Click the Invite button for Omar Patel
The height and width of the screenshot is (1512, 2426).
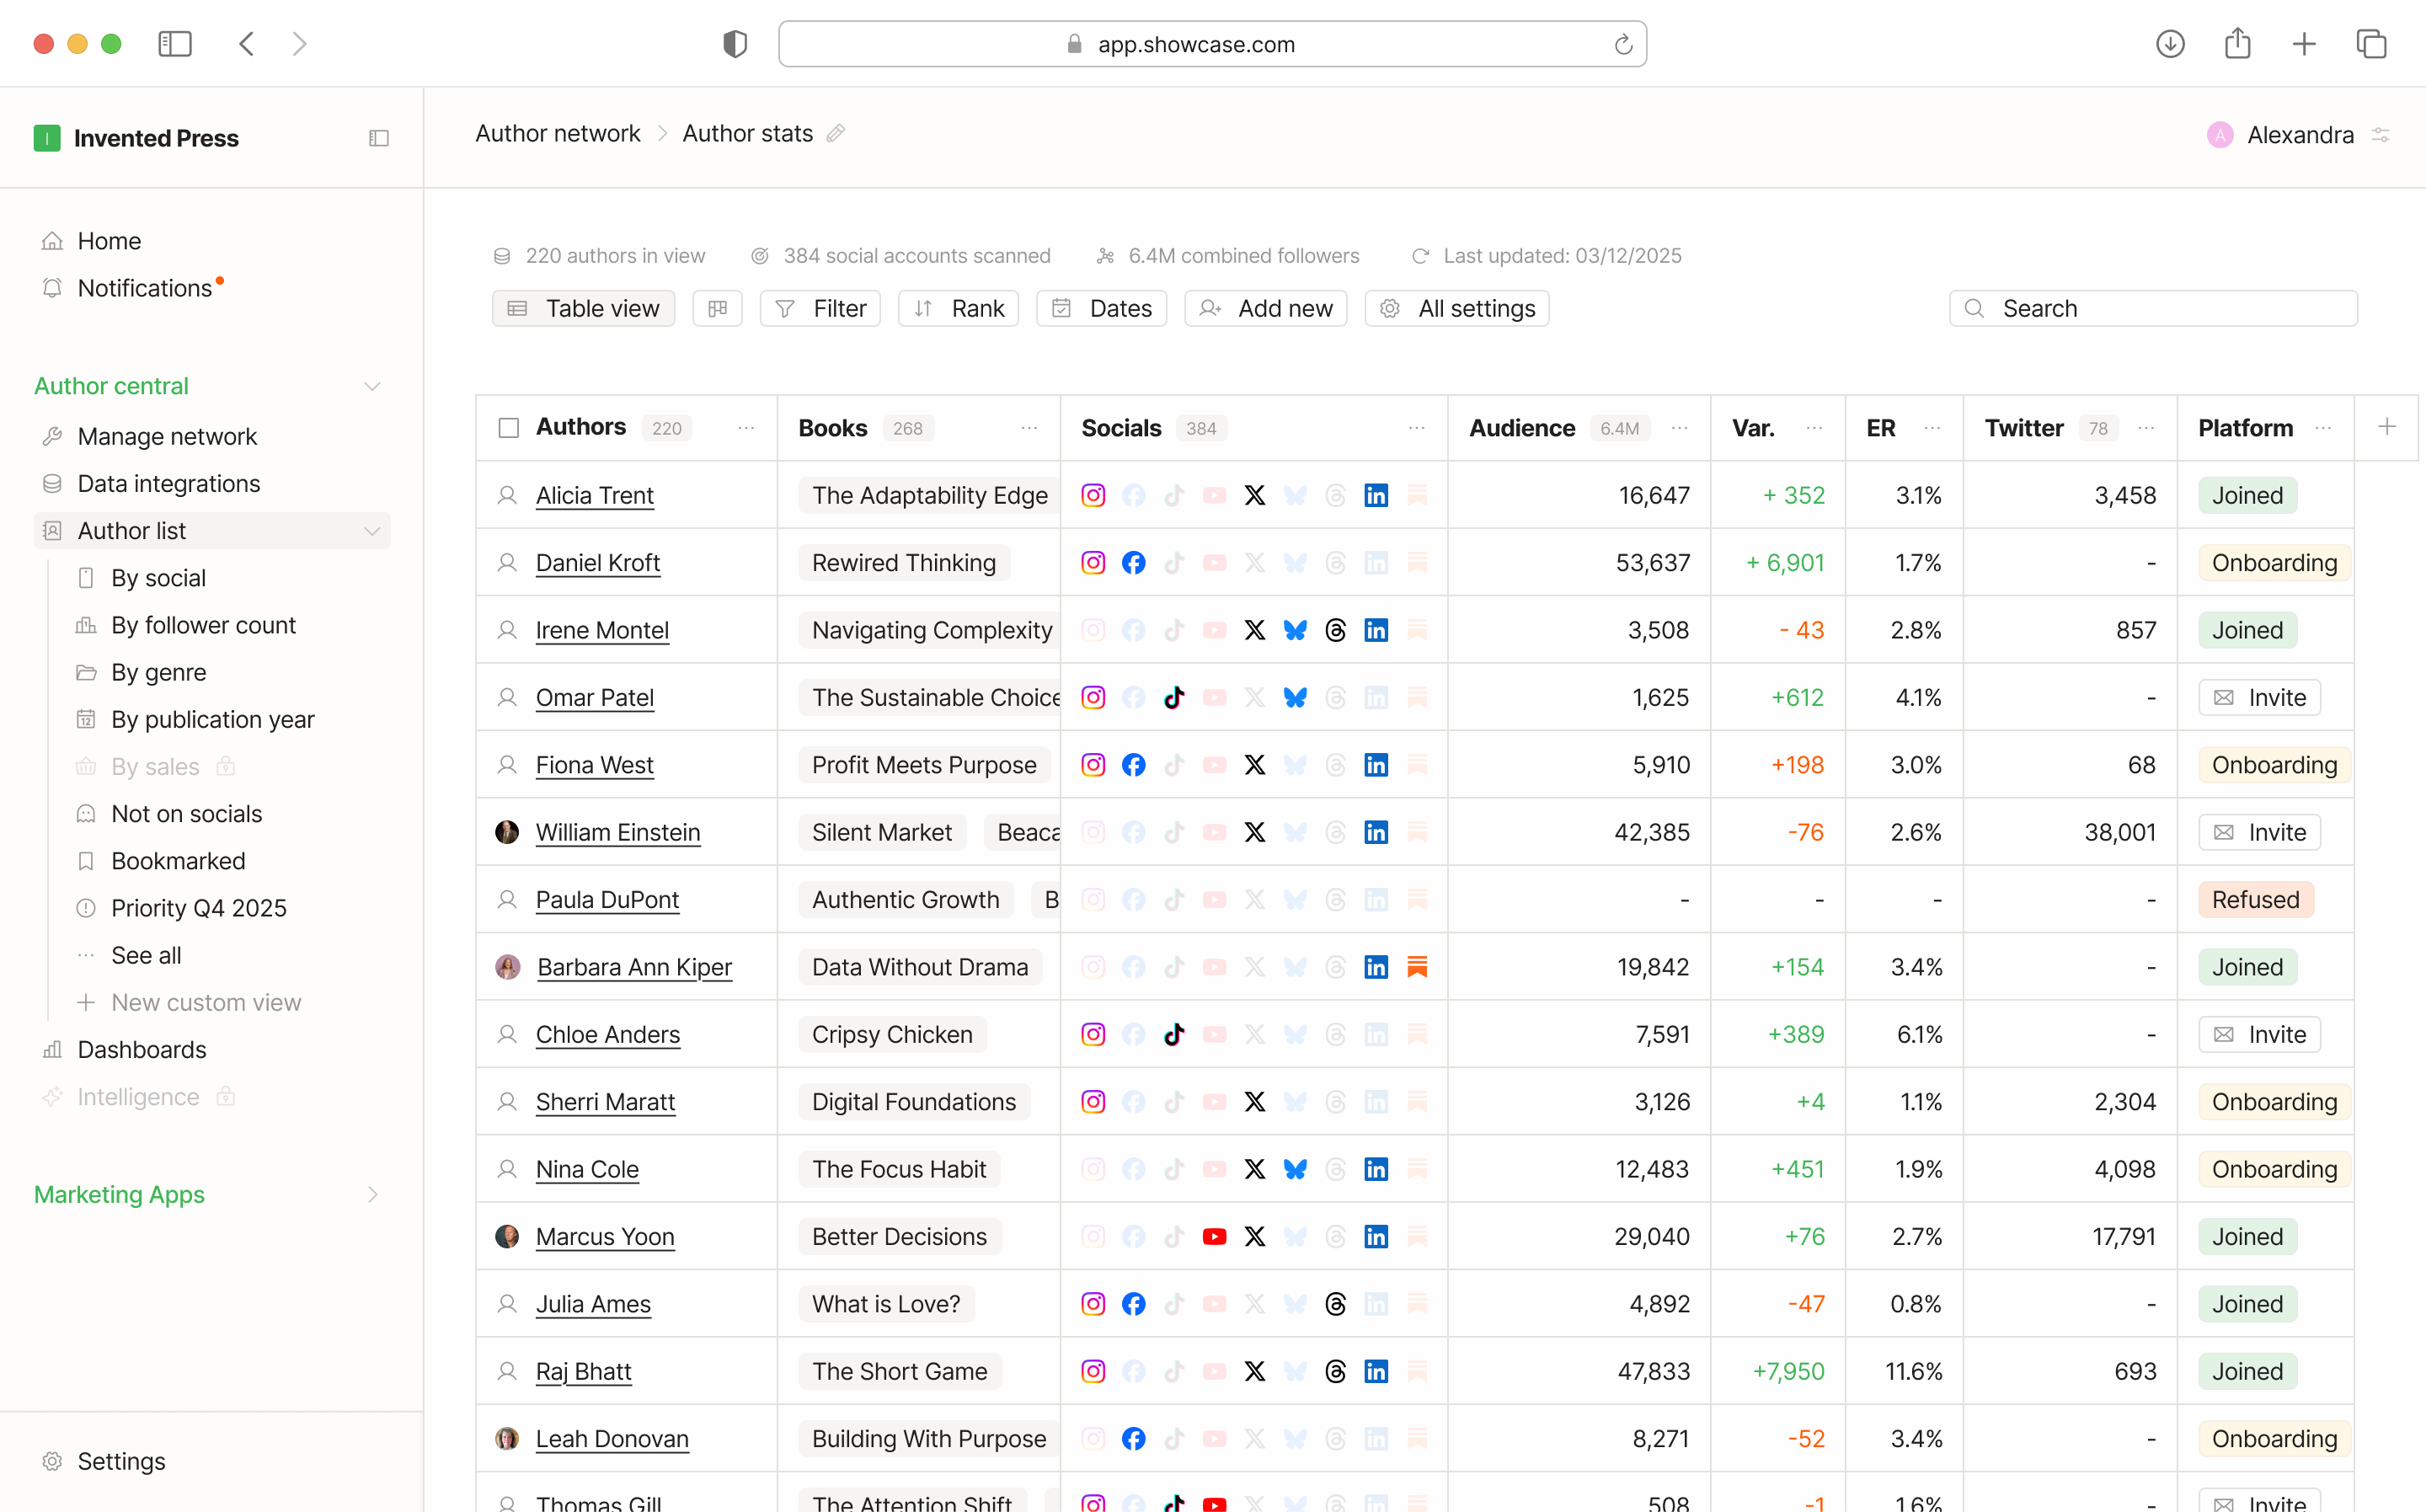pyautogui.click(x=2259, y=698)
